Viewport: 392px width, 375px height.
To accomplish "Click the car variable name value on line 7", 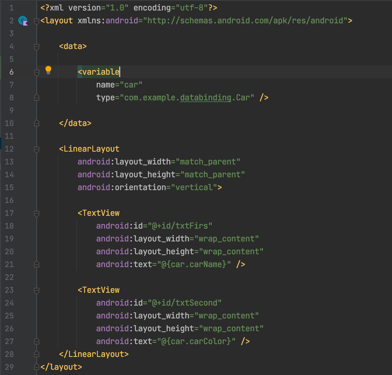I will tap(132, 85).
